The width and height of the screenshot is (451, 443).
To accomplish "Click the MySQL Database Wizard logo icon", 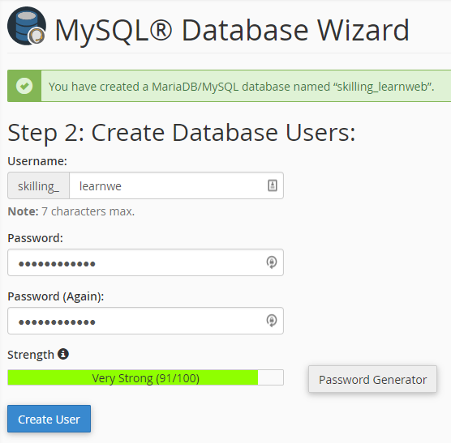I will [27, 26].
